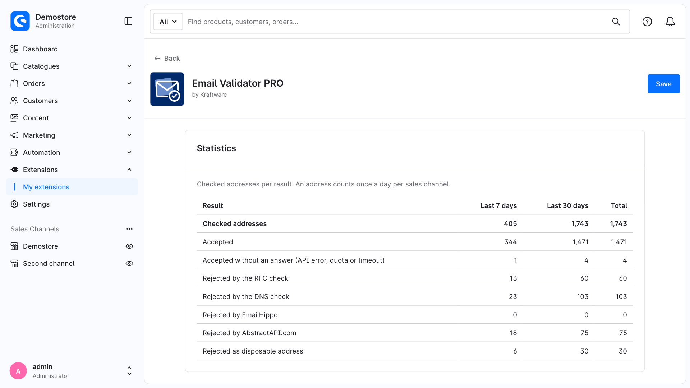This screenshot has width=690, height=388.
Task: Click the Save button
Action: coord(663,84)
